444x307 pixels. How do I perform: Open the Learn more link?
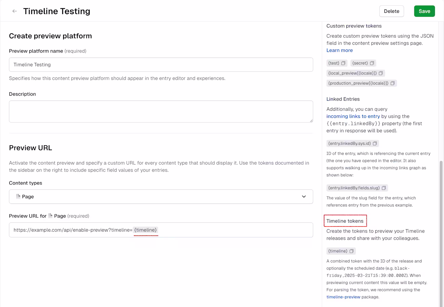[339, 50]
